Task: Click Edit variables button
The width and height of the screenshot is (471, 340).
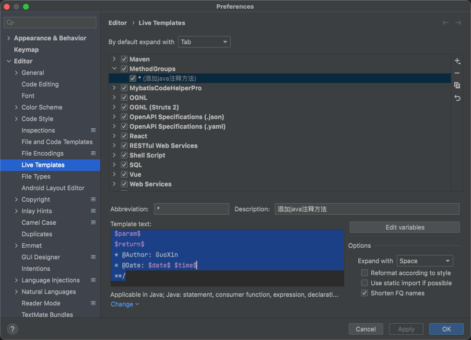Action: click(405, 227)
